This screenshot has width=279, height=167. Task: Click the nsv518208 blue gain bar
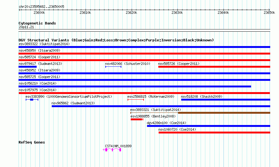click(x=226, y=100)
